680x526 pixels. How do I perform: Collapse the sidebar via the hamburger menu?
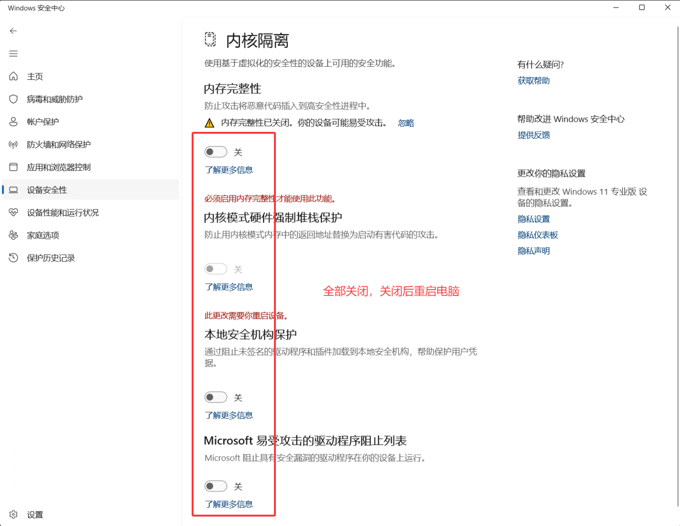click(13, 53)
